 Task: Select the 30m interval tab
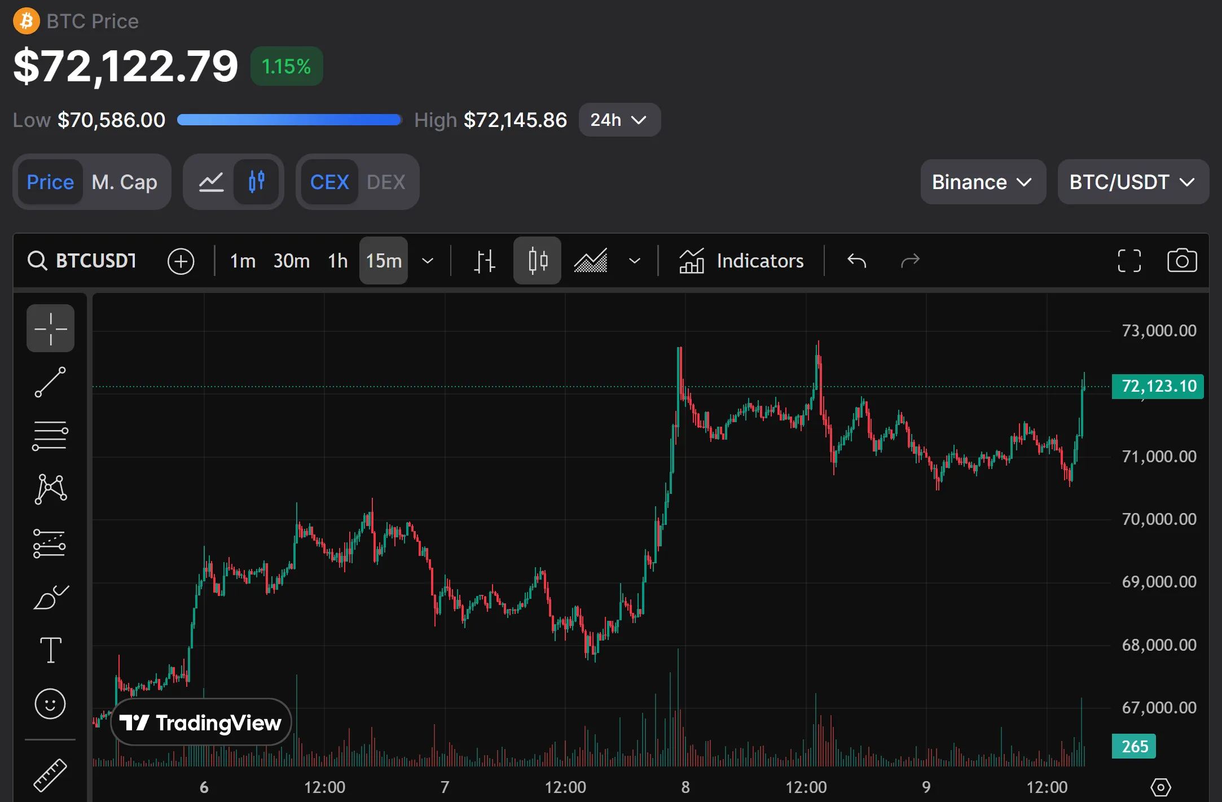(291, 260)
